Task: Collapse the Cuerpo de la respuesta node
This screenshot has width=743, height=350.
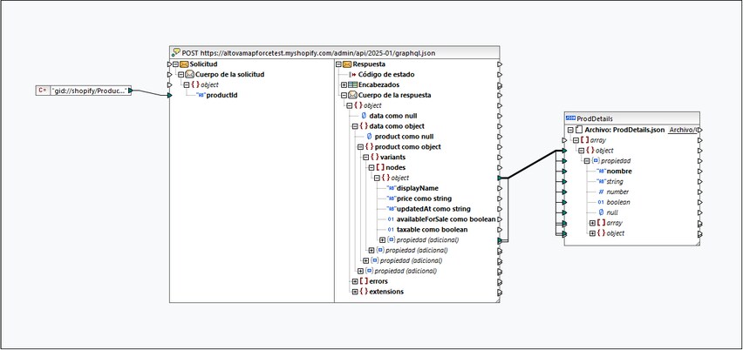Action: (x=344, y=96)
